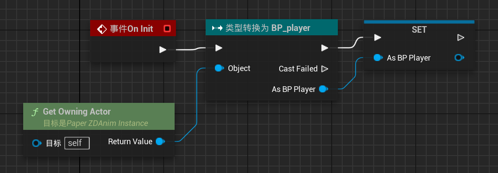Click the As BP Player output pin on cast node
Image resolution: width=498 pixels, height=173 pixels.
click(x=323, y=89)
